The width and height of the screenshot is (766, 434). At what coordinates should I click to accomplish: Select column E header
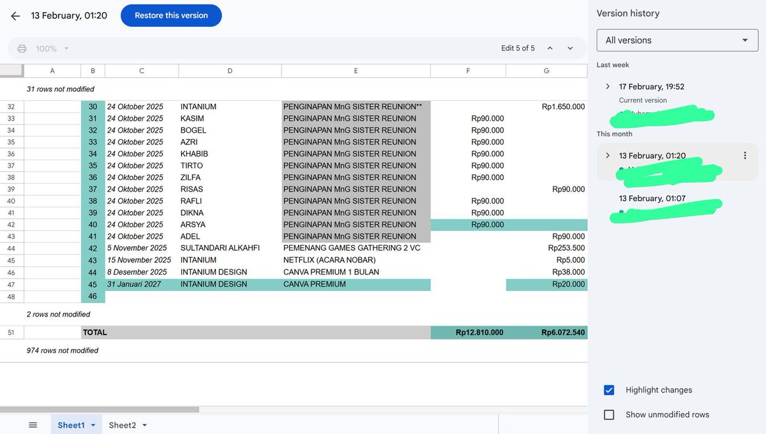[356, 71]
